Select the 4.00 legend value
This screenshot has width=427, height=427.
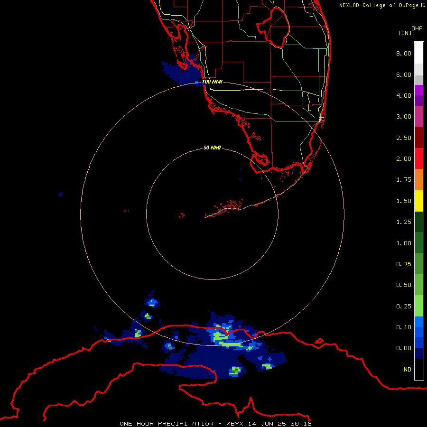pyautogui.click(x=404, y=95)
